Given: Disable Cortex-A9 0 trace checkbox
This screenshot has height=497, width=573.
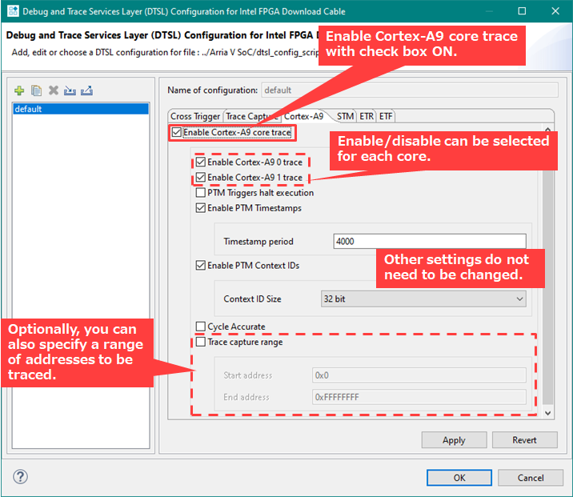Looking at the screenshot, I should point(201,162).
